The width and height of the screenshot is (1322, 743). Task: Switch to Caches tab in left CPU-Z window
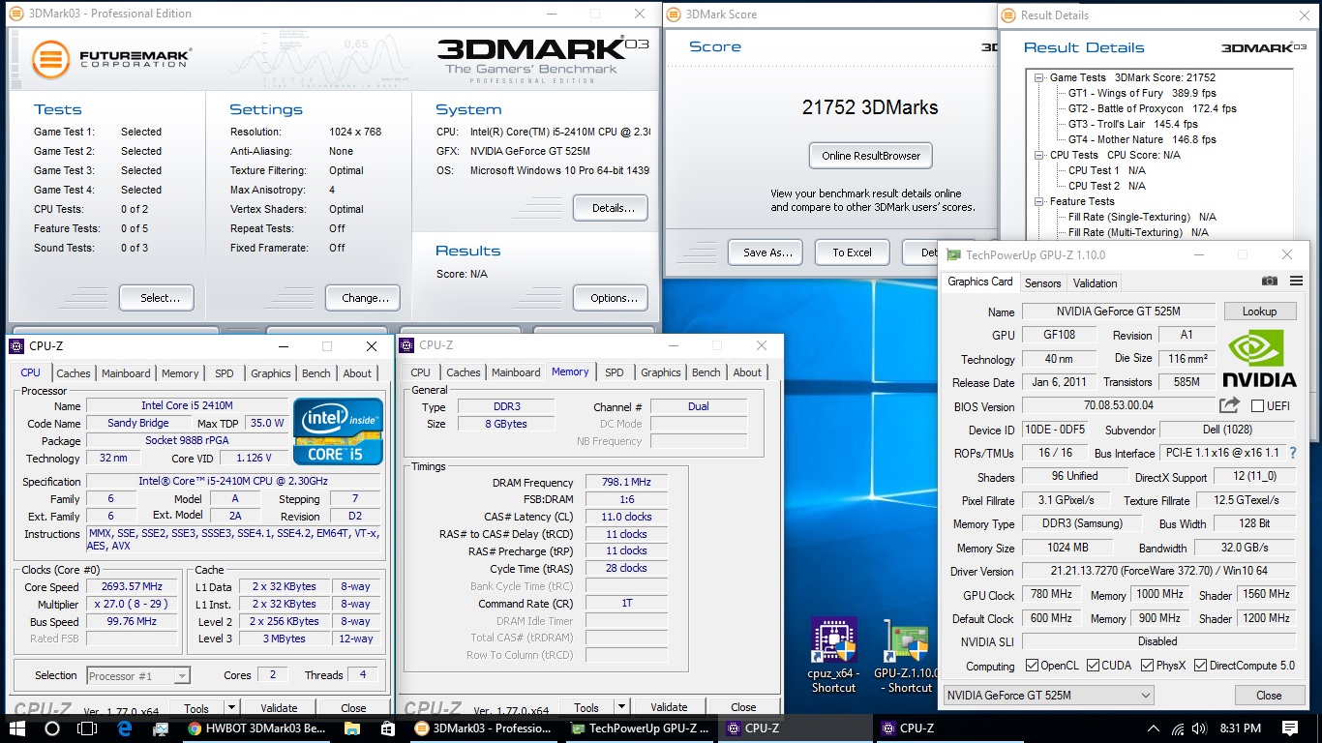tap(74, 372)
